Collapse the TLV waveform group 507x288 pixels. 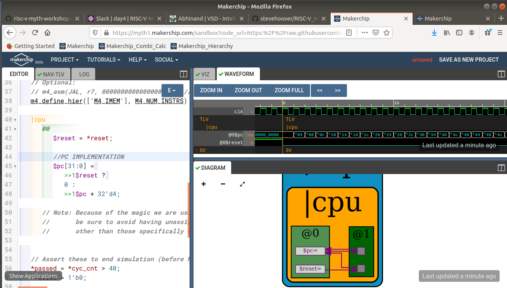point(196,119)
